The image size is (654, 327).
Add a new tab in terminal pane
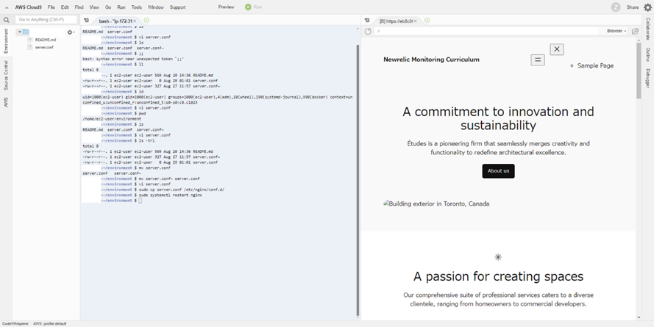point(146,20)
